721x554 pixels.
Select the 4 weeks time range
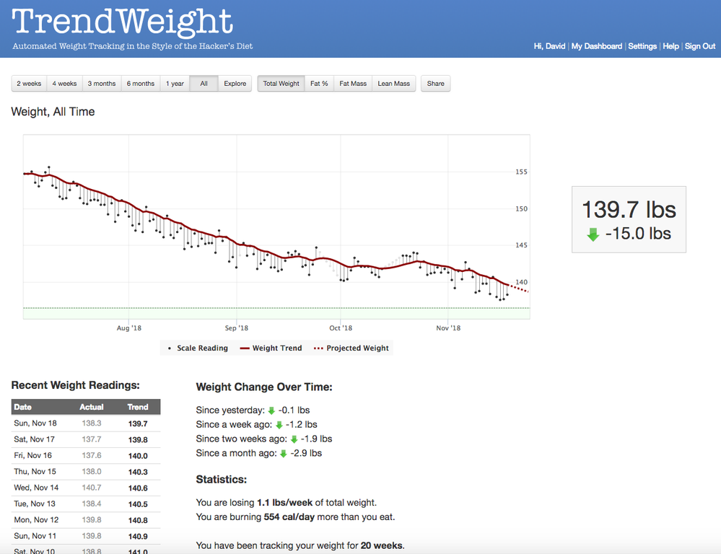[x=64, y=84]
